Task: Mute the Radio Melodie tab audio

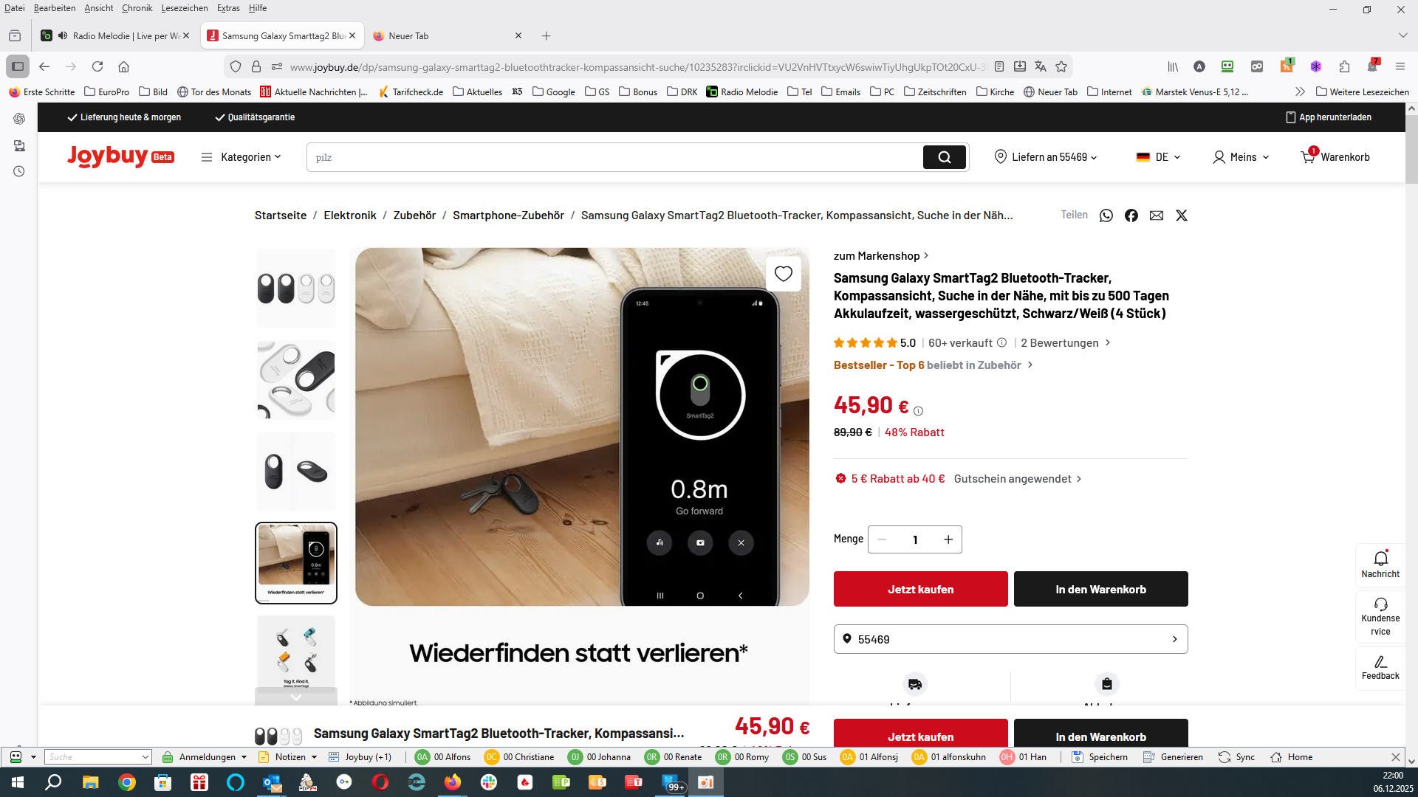Action: pyautogui.click(x=63, y=35)
